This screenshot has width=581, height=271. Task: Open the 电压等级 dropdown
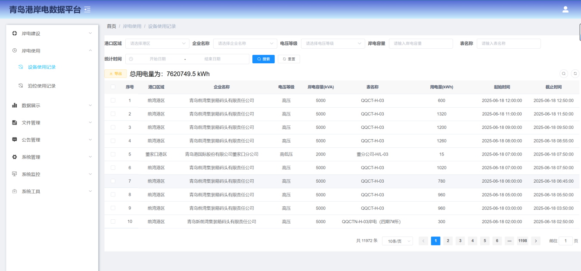333,44
